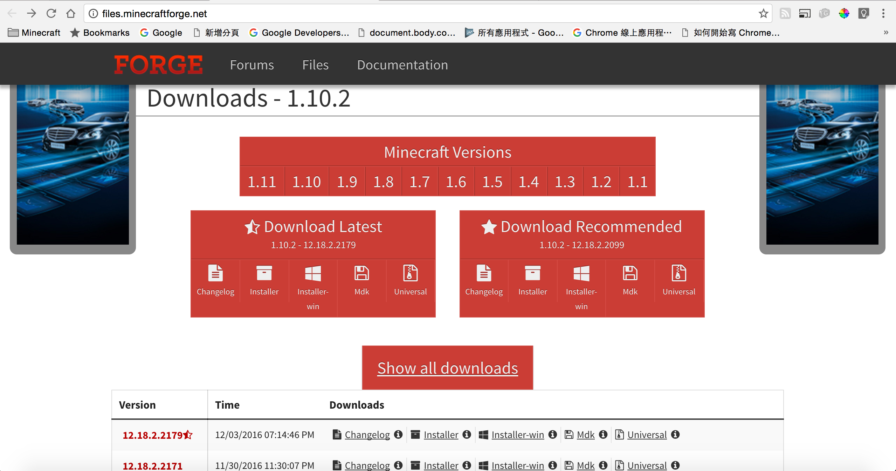Image resolution: width=896 pixels, height=471 pixels.
Task: Open the color wheel extension
Action: point(844,14)
